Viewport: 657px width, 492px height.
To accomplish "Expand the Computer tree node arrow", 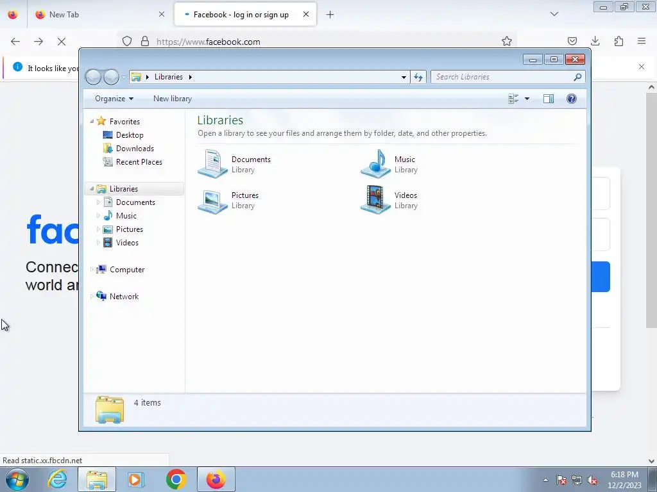I will coord(92,270).
